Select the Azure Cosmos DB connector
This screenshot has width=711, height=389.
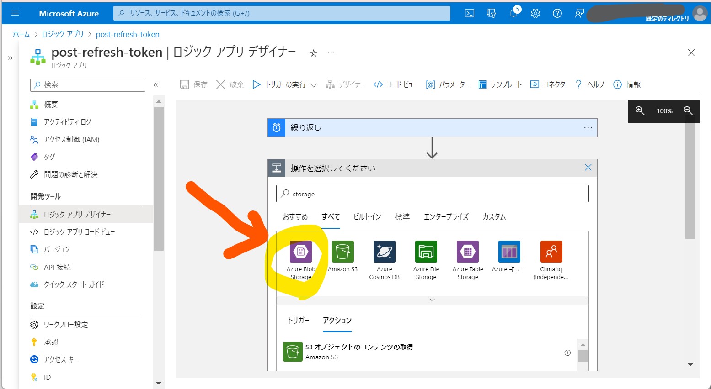click(384, 260)
